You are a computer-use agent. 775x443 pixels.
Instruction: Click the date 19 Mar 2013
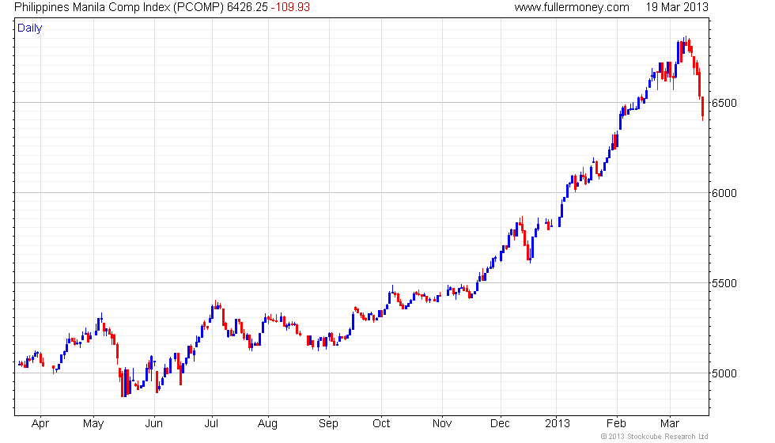point(677,7)
